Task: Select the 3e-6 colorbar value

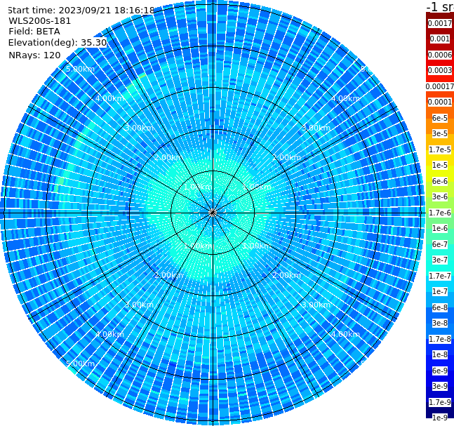Action: 440,197
